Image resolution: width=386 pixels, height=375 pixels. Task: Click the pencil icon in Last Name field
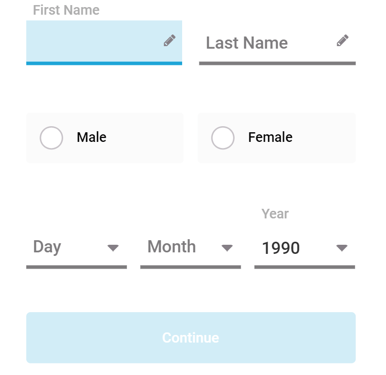click(342, 41)
